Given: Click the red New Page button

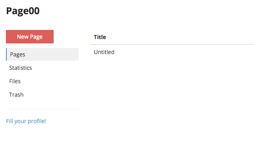Looking at the screenshot, I should pos(30,37).
